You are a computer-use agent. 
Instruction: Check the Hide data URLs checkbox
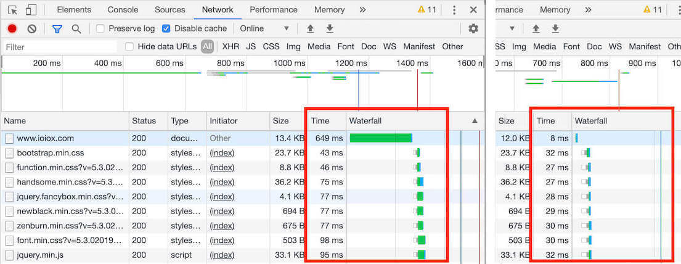[x=129, y=46]
